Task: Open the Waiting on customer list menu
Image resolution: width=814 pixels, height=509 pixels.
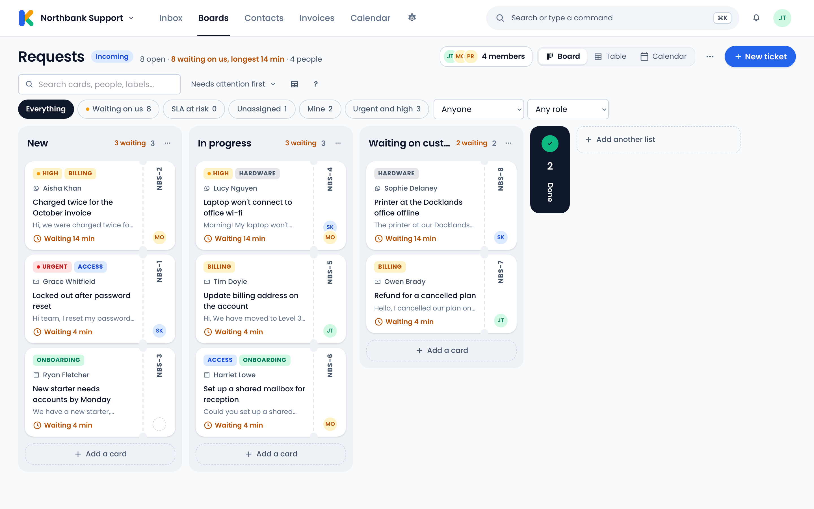Action: [508, 143]
